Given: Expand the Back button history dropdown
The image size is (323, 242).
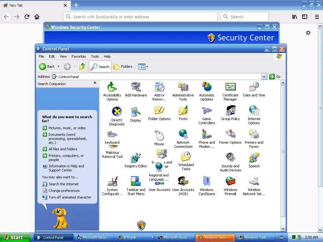Looking at the screenshot, I should [58, 66].
